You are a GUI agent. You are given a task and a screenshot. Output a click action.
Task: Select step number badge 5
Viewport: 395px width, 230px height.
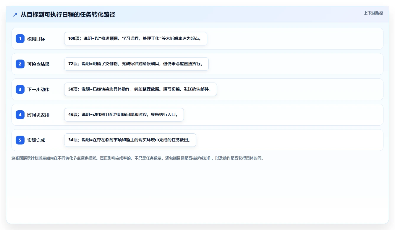pyautogui.click(x=20, y=140)
